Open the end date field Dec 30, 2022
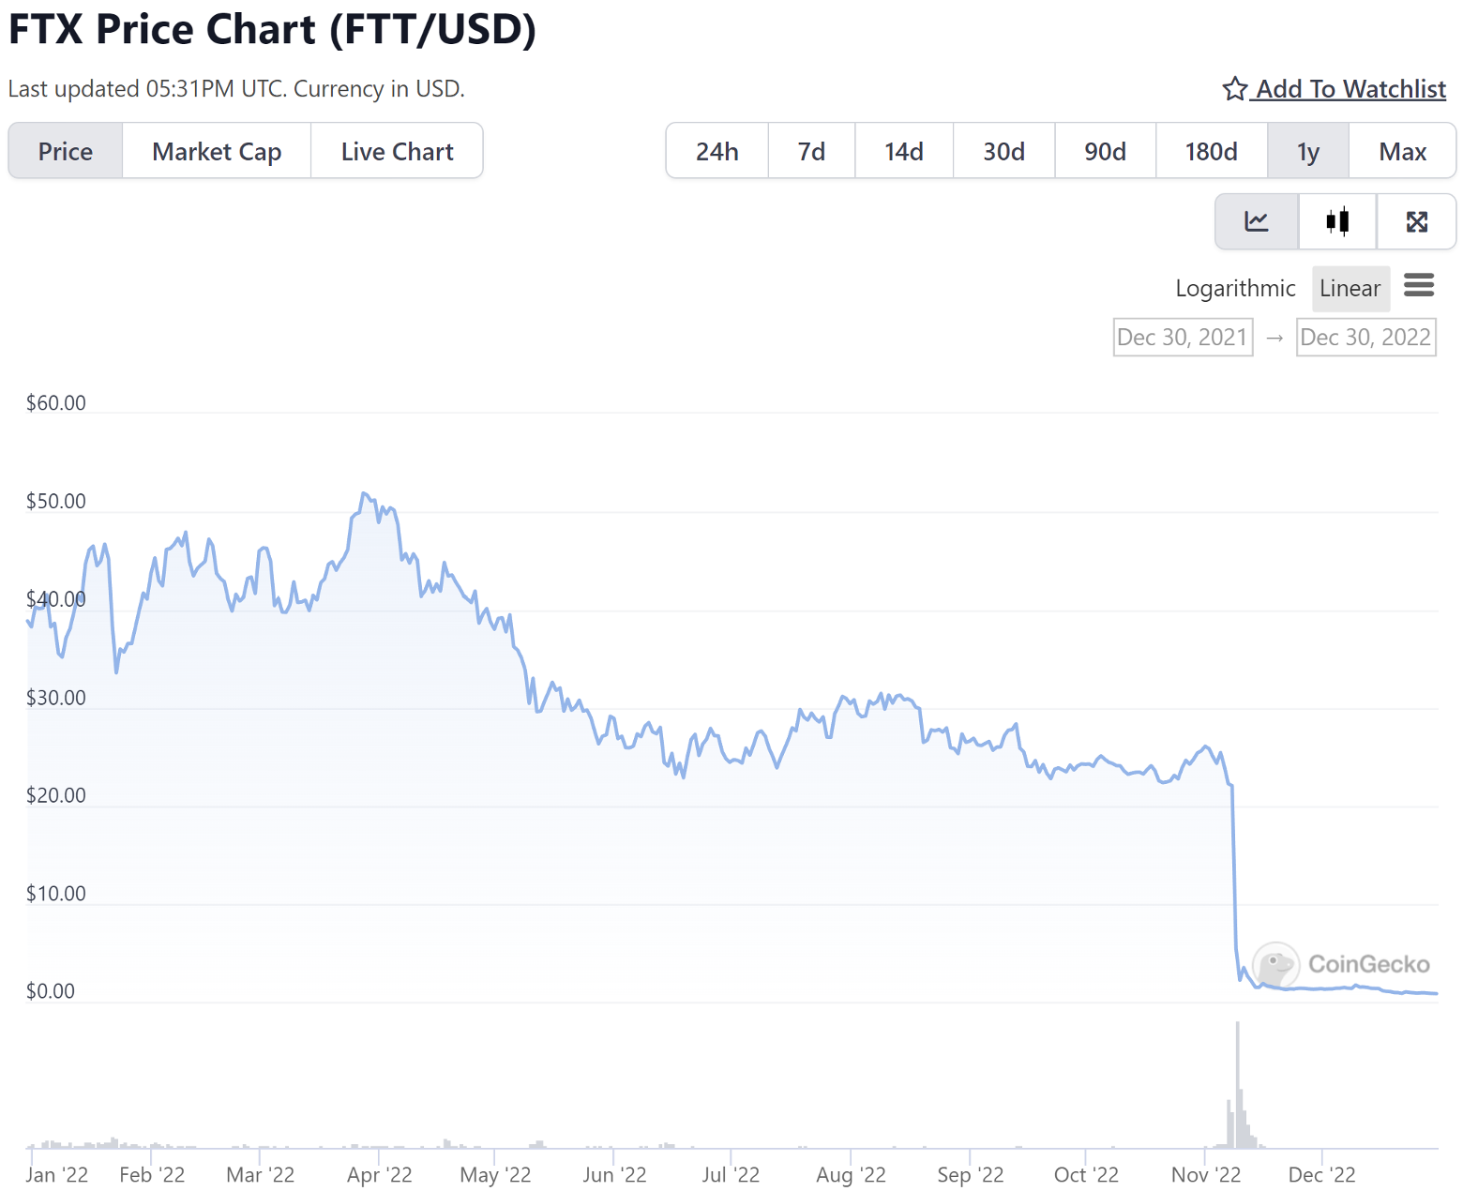 click(x=1365, y=337)
